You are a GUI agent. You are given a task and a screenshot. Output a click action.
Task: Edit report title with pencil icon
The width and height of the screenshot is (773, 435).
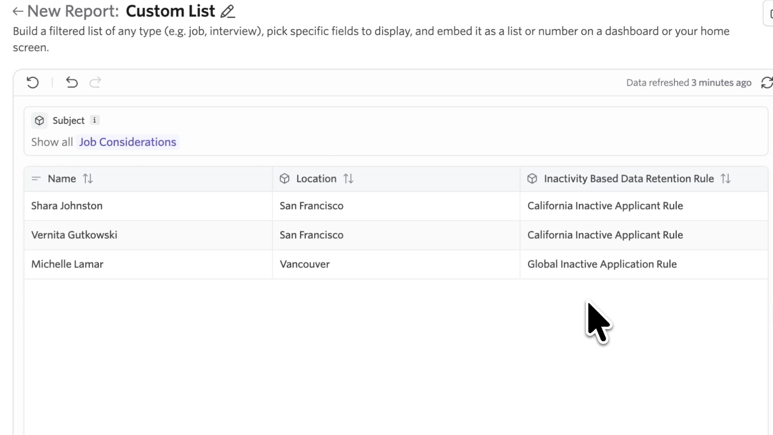tap(227, 11)
